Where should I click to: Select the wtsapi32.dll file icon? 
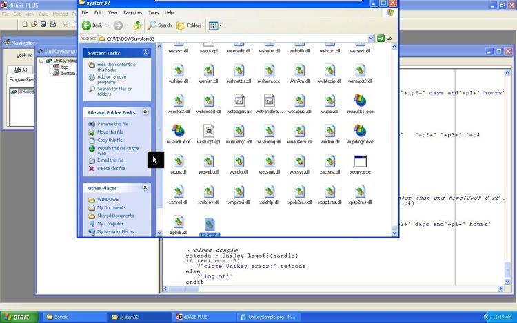pos(300,101)
